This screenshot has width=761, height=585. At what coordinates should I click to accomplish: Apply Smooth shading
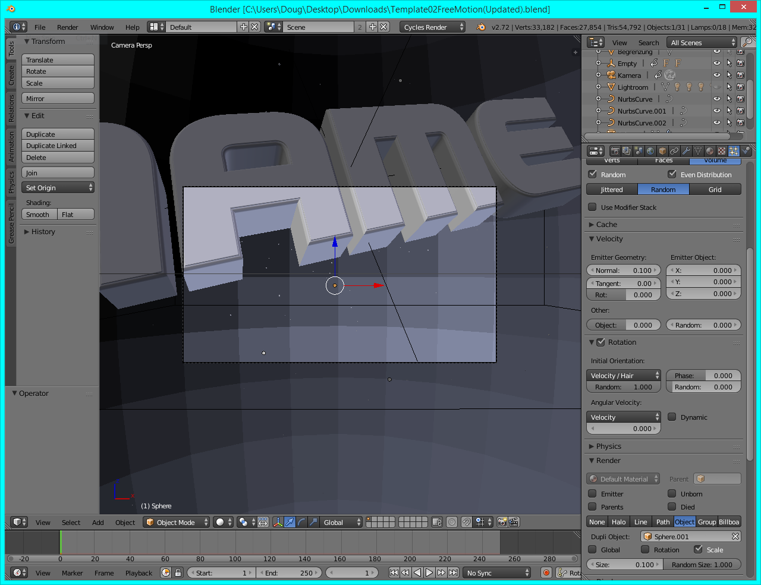39,214
